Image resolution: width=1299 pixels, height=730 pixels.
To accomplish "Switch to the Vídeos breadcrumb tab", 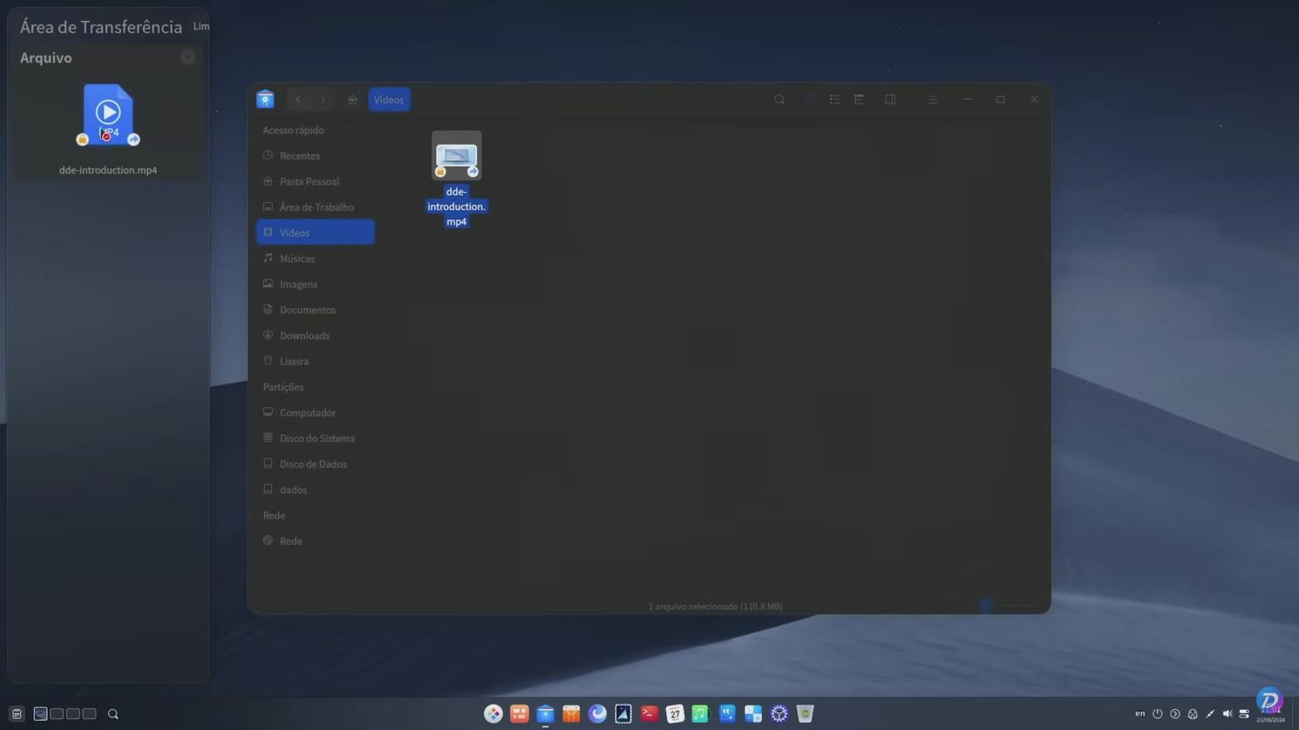I will (388, 99).
